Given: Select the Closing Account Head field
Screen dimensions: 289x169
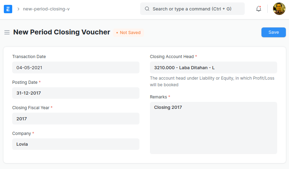Looking at the screenshot, I should 213,67.
